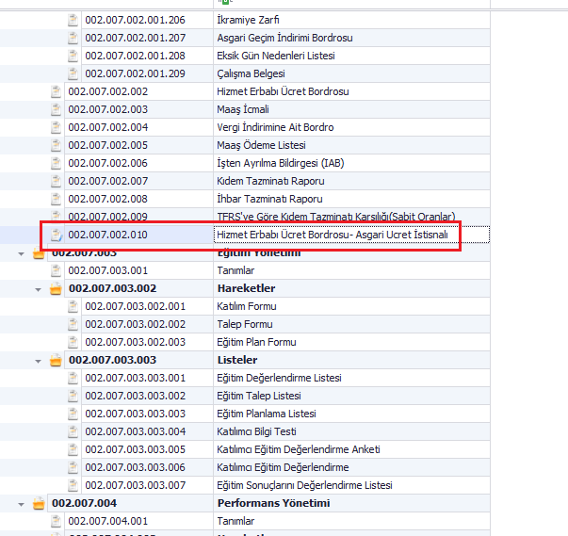The height and width of the screenshot is (536, 568).
Task: Click the Hareketler folder icon
Action: click(57, 288)
